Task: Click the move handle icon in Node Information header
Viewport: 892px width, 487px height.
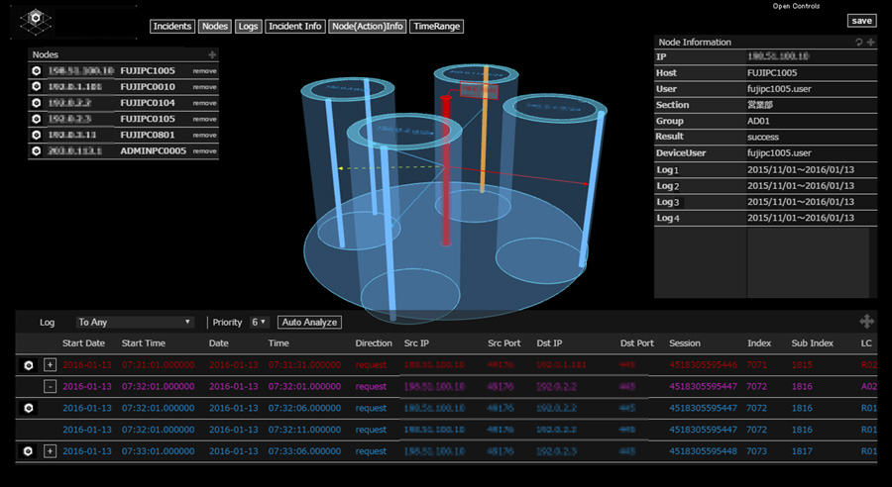Action: 870,43
